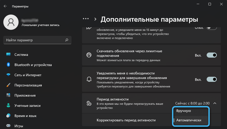Click the back arrow in title bar

(x=5, y=6)
